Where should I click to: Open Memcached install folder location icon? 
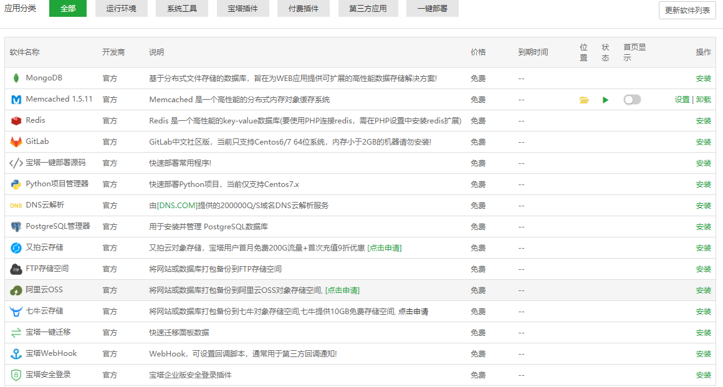tap(584, 100)
